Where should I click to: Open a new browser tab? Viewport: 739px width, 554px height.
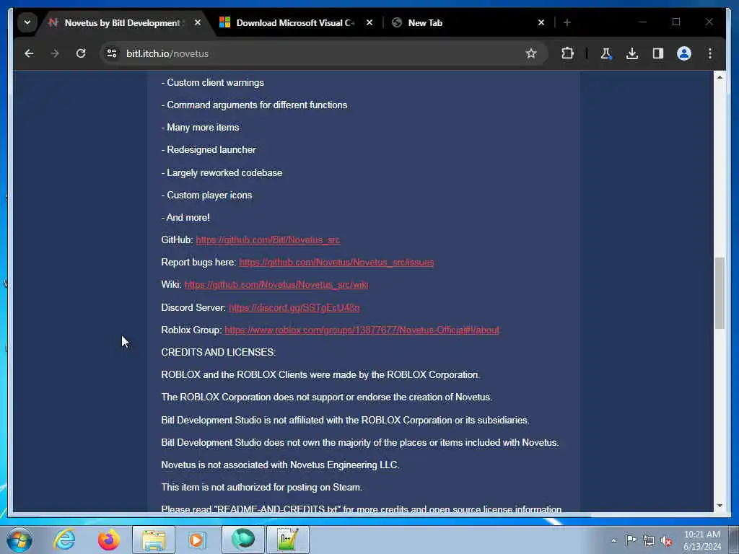tap(567, 22)
